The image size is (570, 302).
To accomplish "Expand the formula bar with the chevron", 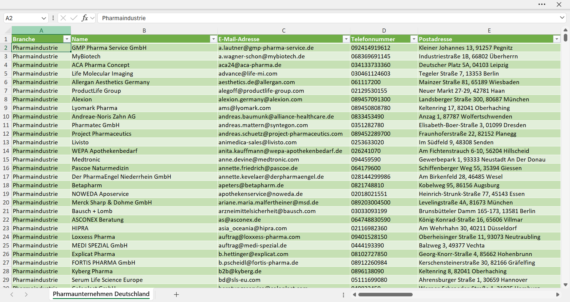I will [562, 18].
